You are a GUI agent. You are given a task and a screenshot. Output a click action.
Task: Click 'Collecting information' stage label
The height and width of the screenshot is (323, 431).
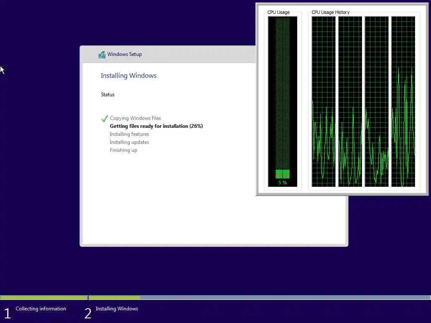click(x=41, y=309)
